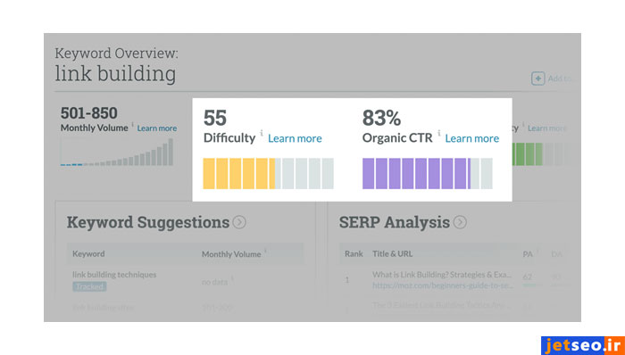Click the Monthly Volume trend chart

pos(117,152)
